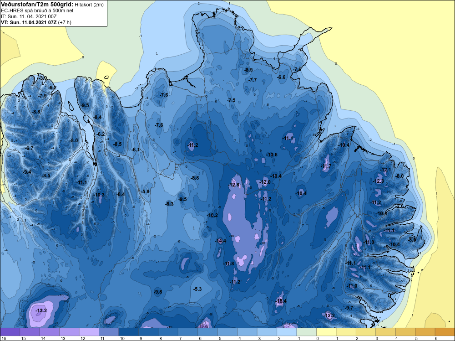Click the -3.9 temperature label

pyautogui.click(x=43, y=78)
